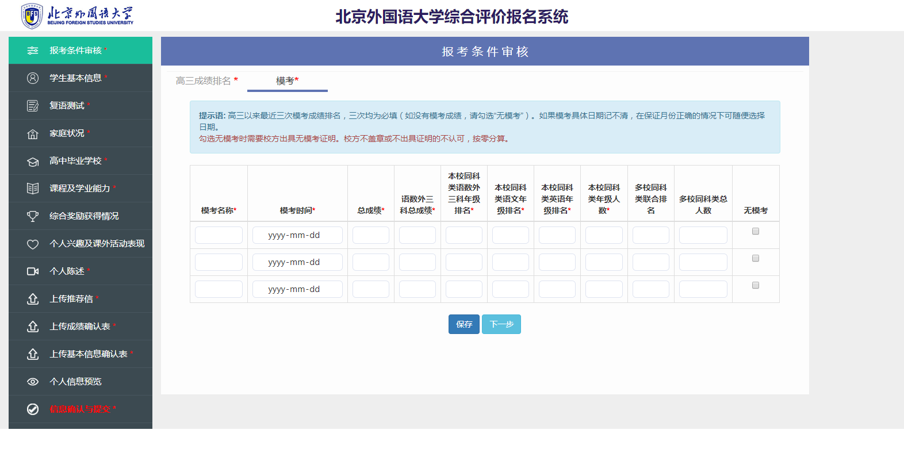Click the first row 模考名称 input field
This screenshot has height=453, width=904.
tap(219, 235)
